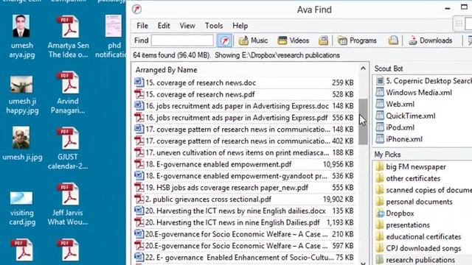Filter results by Music
The width and height of the screenshot is (472, 265).
click(x=253, y=40)
